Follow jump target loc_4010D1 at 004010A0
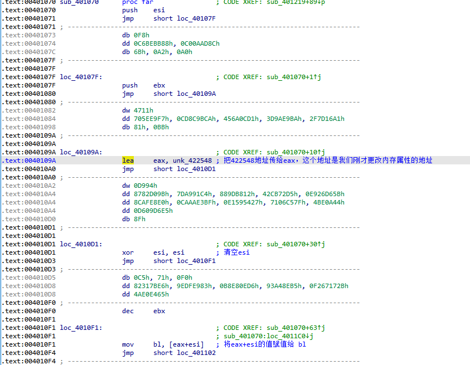 196,169
